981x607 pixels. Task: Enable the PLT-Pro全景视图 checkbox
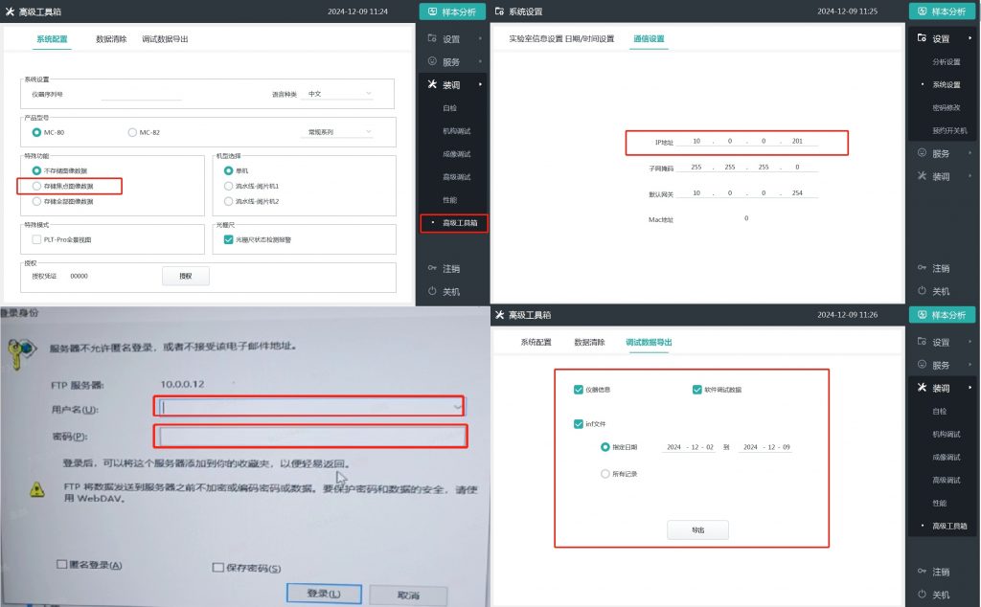pos(35,239)
